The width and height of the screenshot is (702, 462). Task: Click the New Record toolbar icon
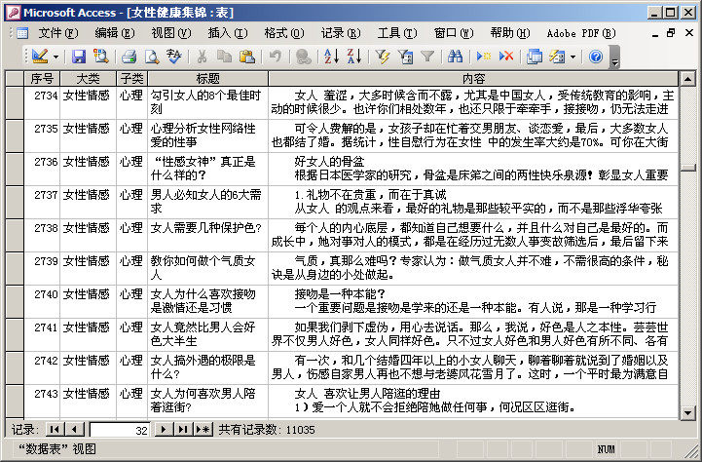tap(484, 57)
